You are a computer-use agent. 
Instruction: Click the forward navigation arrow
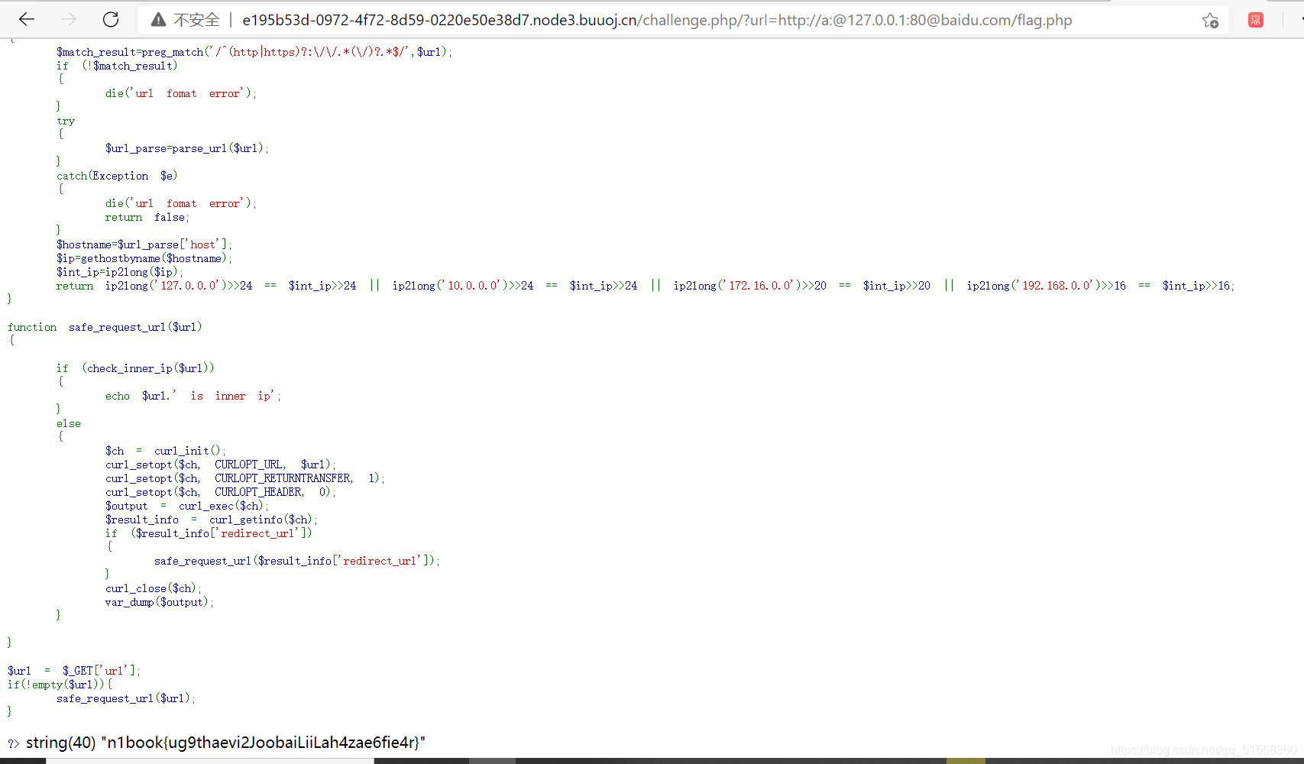[x=69, y=20]
